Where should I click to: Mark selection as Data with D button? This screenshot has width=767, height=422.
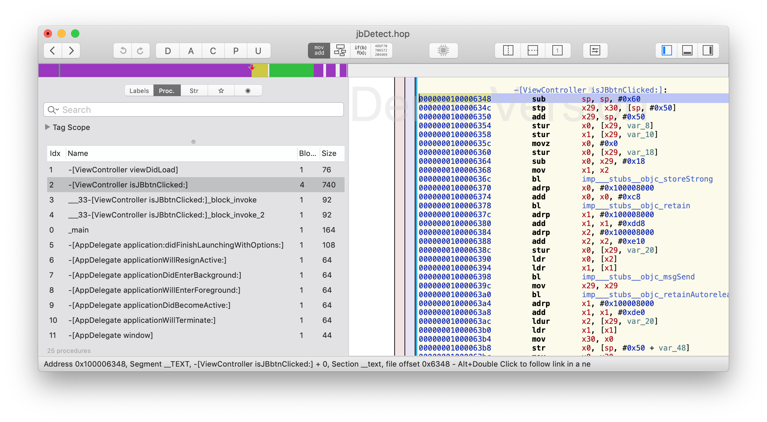(x=168, y=51)
